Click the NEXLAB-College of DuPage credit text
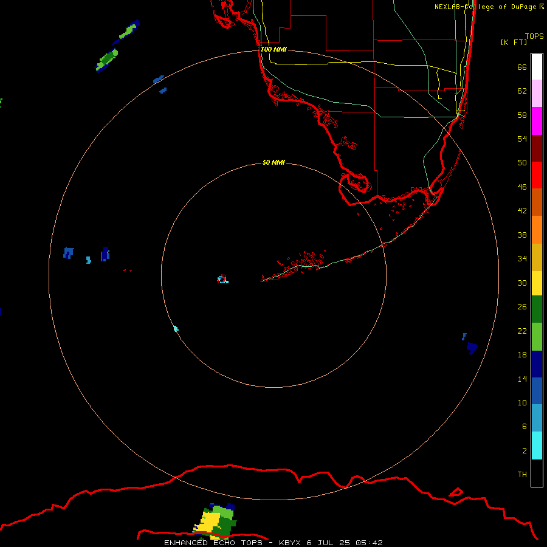The image size is (547, 547). coord(489,7)
